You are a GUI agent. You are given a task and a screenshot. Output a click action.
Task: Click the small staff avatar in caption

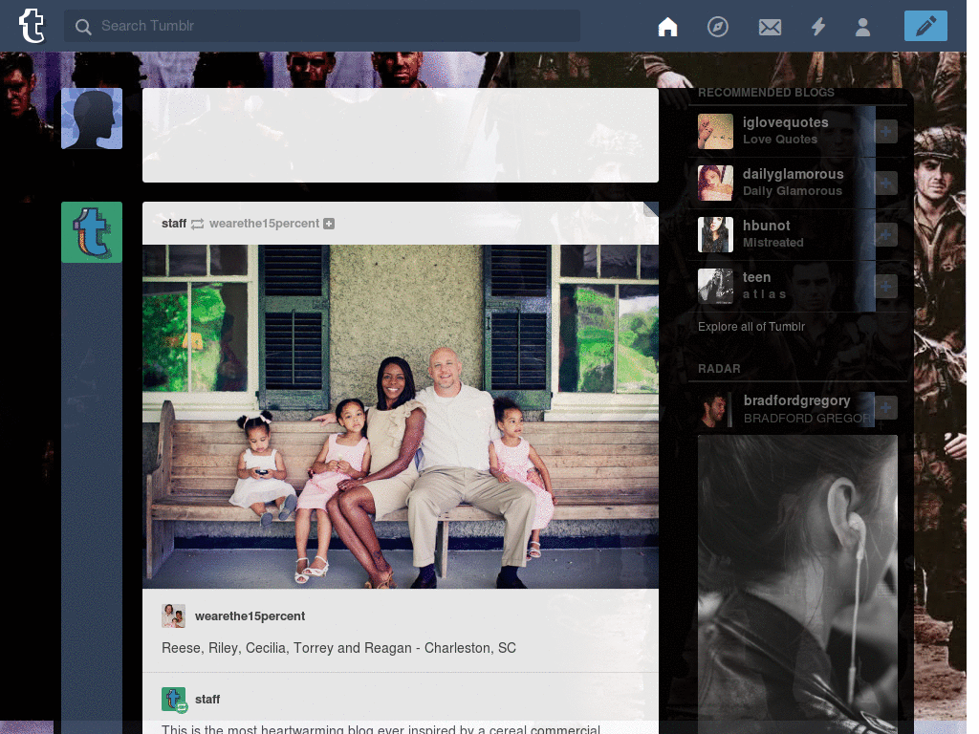tap(174, 700)
